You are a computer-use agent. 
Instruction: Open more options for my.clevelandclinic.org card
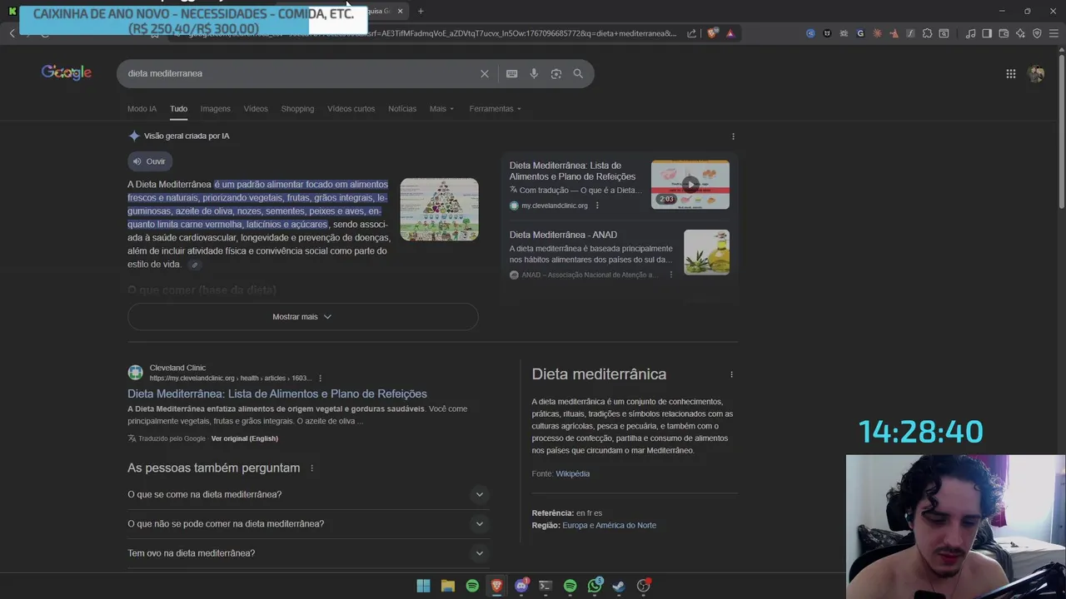tap(596, 205)
